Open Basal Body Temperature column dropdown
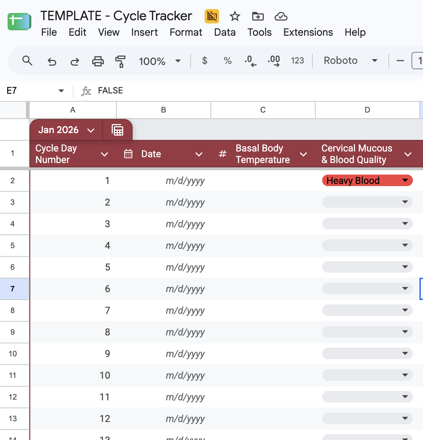 (x=304, y=154)
